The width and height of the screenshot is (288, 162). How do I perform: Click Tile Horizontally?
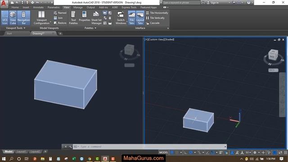coord(157,13)
